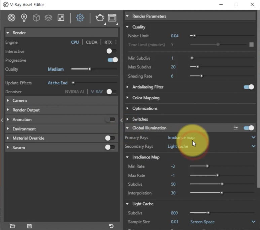Turn off the Progressive switch
This screenshot has width=260, height=230.
(113, 60)
